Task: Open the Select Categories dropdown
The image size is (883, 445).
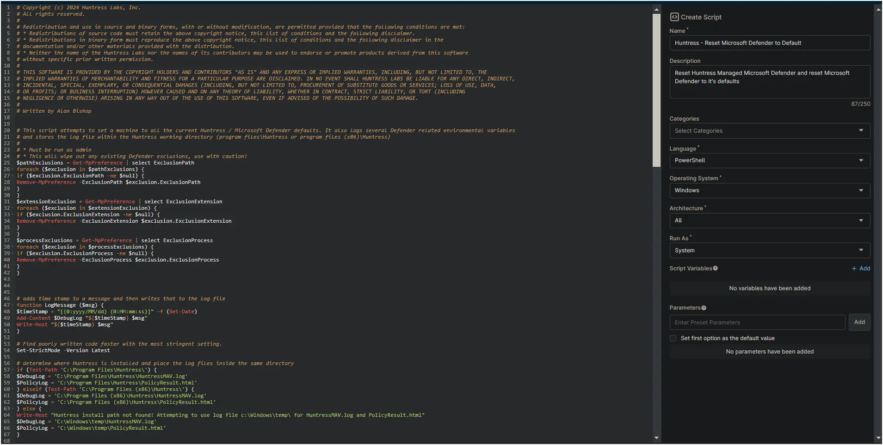Action: (x=770, y=131)
